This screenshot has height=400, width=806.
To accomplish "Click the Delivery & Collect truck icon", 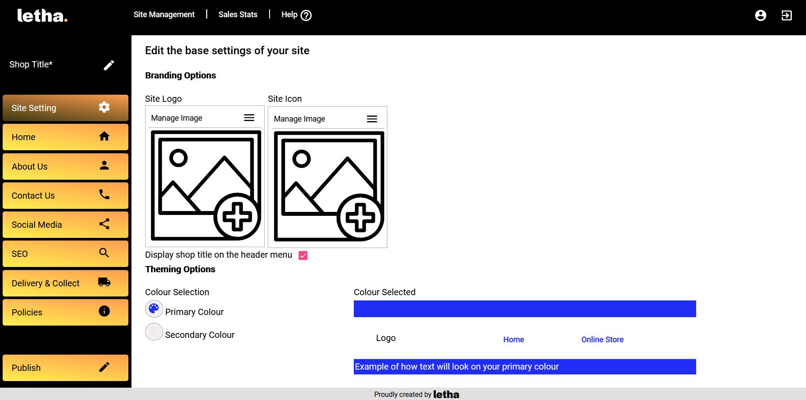I will coord(104,282).
